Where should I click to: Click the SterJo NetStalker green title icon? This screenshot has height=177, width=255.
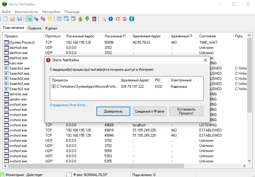4,4
